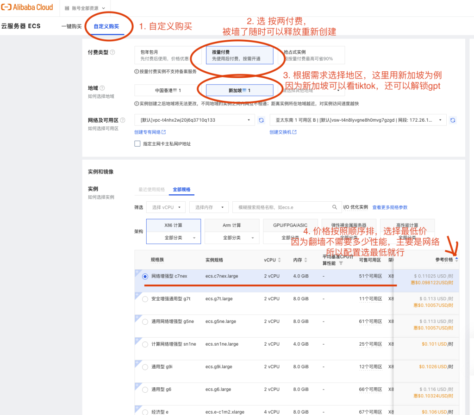Refresh the VPC list
The height and width of the screenshot is (415, 474).
point(261,120)
